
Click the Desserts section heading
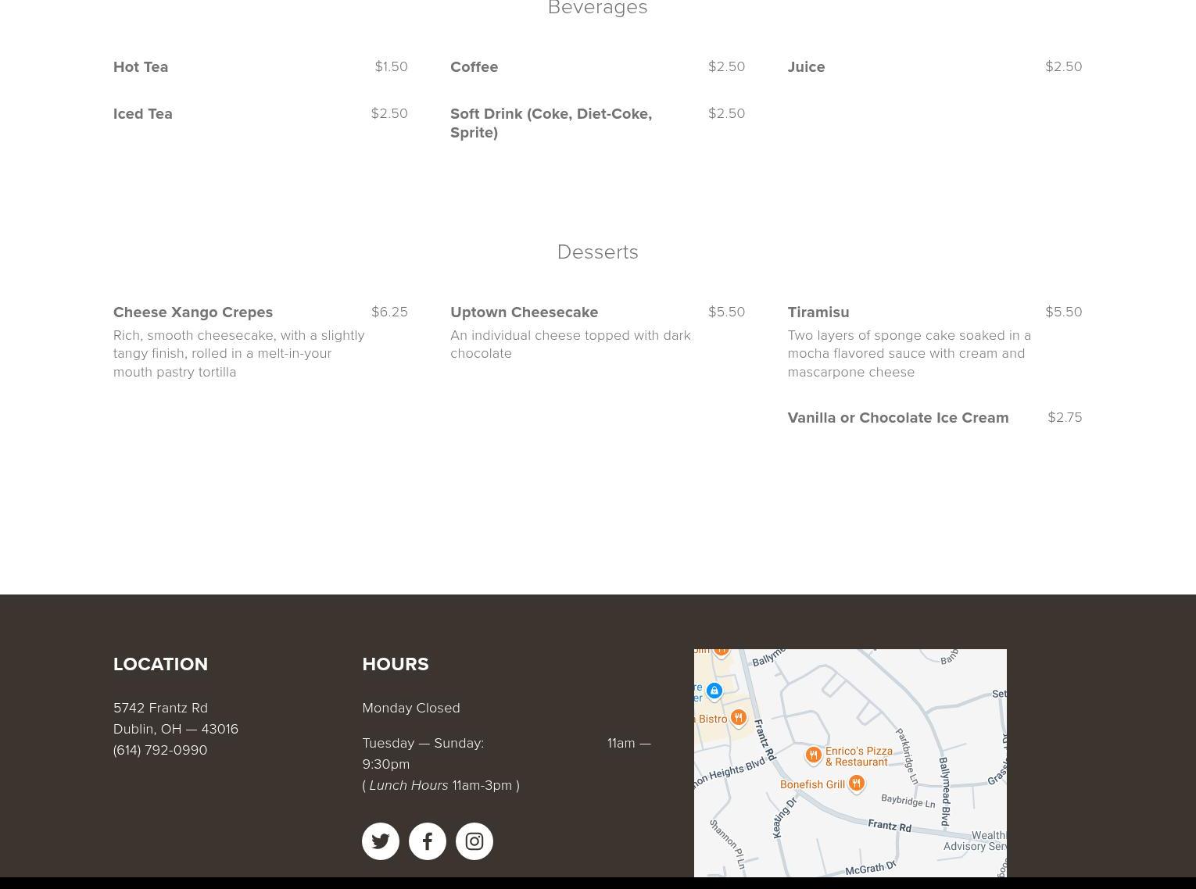pos(598,252)
